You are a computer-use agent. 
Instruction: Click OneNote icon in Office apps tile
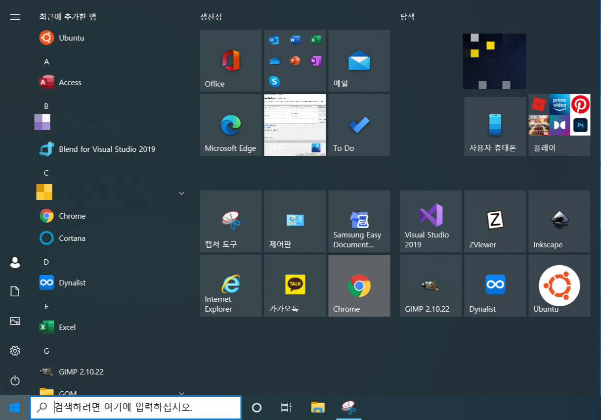click(316, 60)
